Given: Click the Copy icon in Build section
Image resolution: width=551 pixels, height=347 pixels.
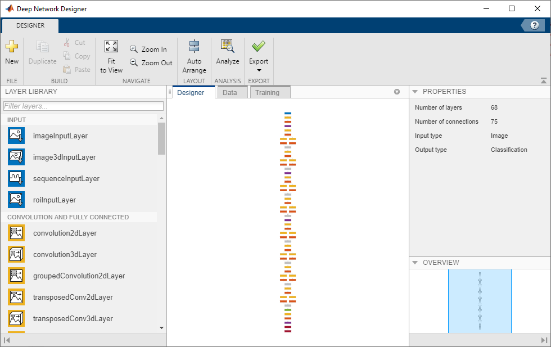Looking at the screenshot, I should coord(67,56).
